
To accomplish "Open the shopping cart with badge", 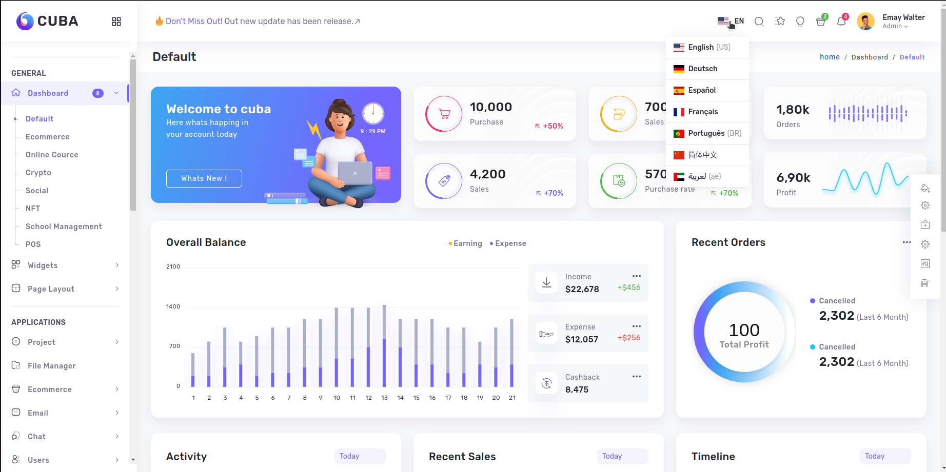I will [x=821, y=21].
